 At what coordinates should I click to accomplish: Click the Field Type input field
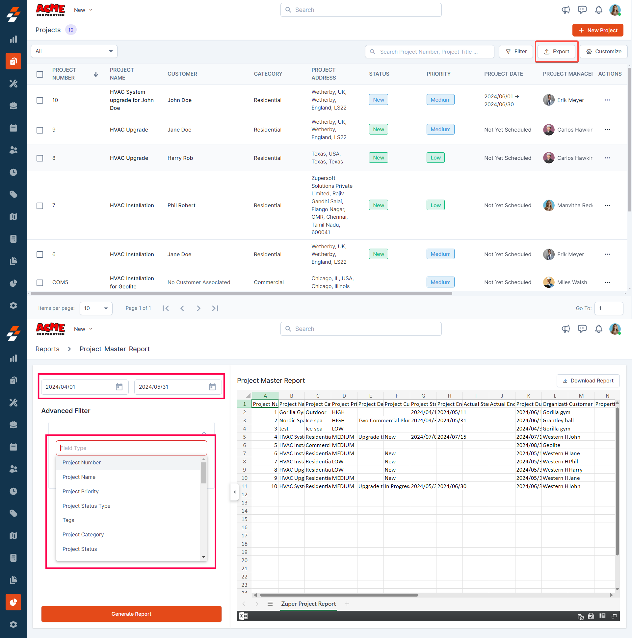tap(131, 448)
